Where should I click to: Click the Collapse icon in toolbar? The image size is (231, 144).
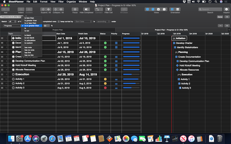point(56,9)
